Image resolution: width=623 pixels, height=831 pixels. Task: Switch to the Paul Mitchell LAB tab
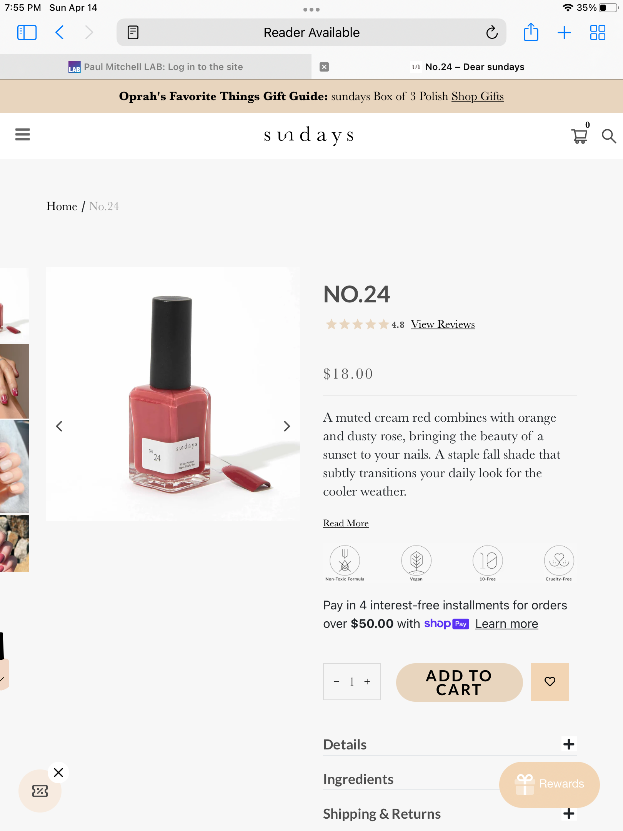[156, 67]
